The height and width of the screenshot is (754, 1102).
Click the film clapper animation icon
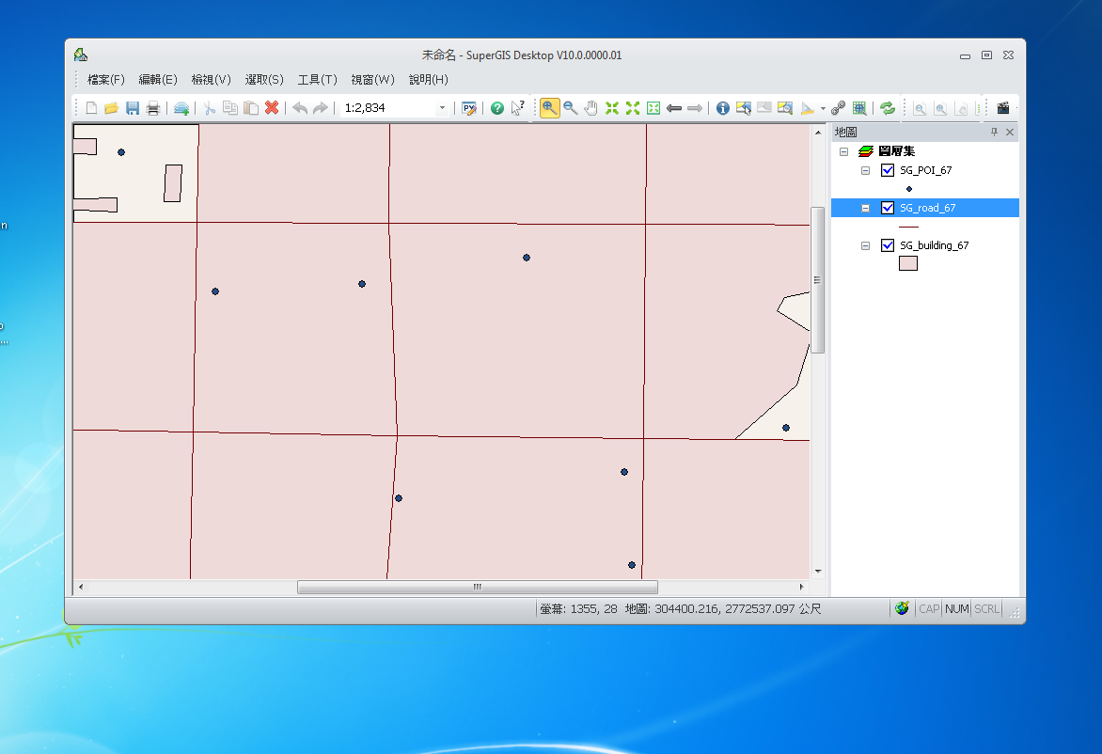pyautogui.click(x=1003, y=108)
